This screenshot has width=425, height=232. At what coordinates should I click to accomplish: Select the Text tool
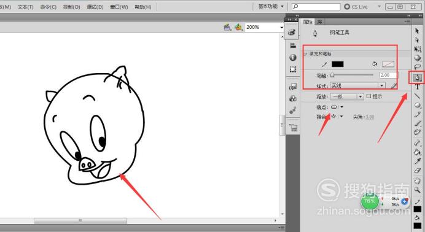click(x=418, y=87)
